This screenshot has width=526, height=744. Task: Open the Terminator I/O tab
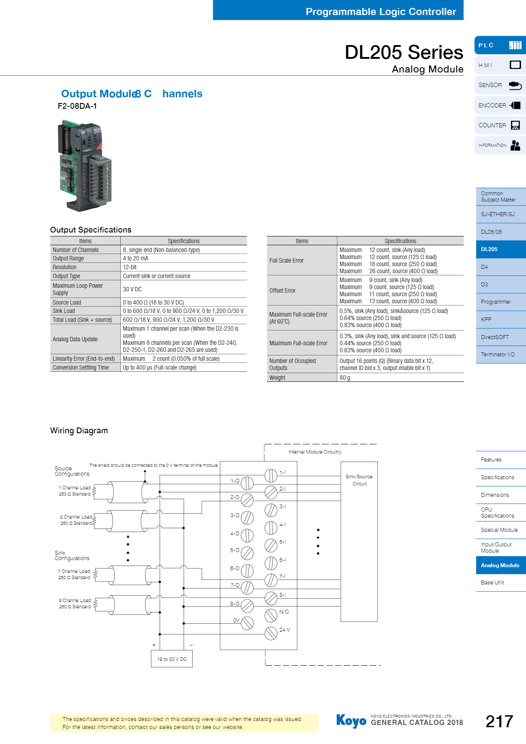[x=501, y=355]
